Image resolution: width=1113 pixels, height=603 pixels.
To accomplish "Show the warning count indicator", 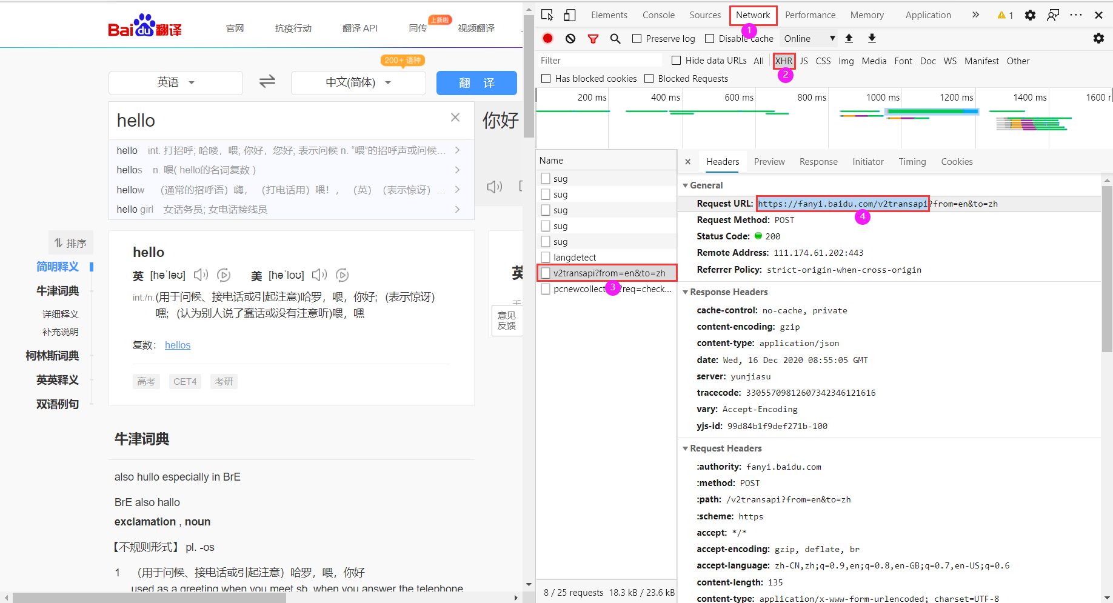I will 1005,15.
